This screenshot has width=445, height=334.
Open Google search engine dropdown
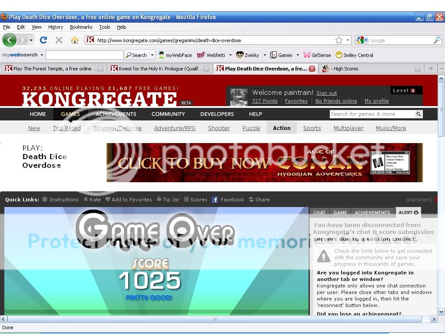361,40
